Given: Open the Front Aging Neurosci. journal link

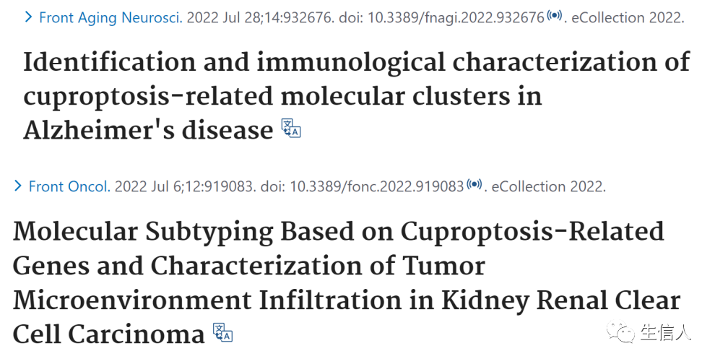Looking at the screenshot, I should (x=110, y=18).
